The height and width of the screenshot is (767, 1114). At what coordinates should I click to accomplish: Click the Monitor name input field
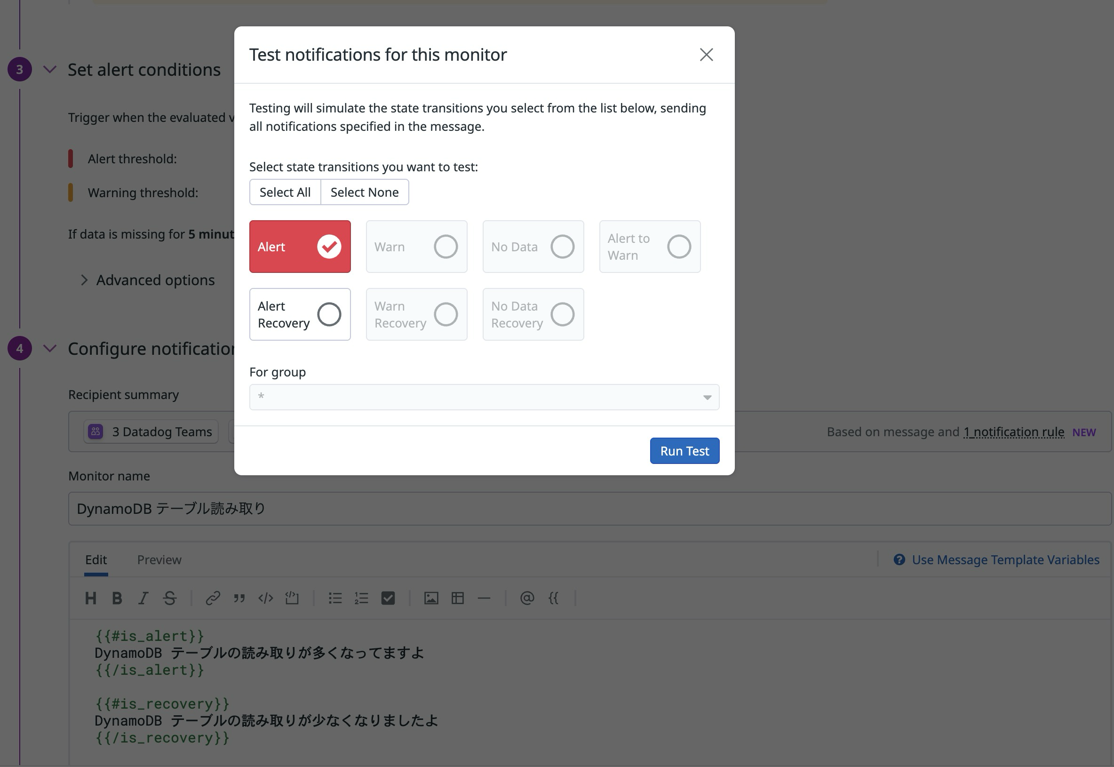tap(336, 508)
